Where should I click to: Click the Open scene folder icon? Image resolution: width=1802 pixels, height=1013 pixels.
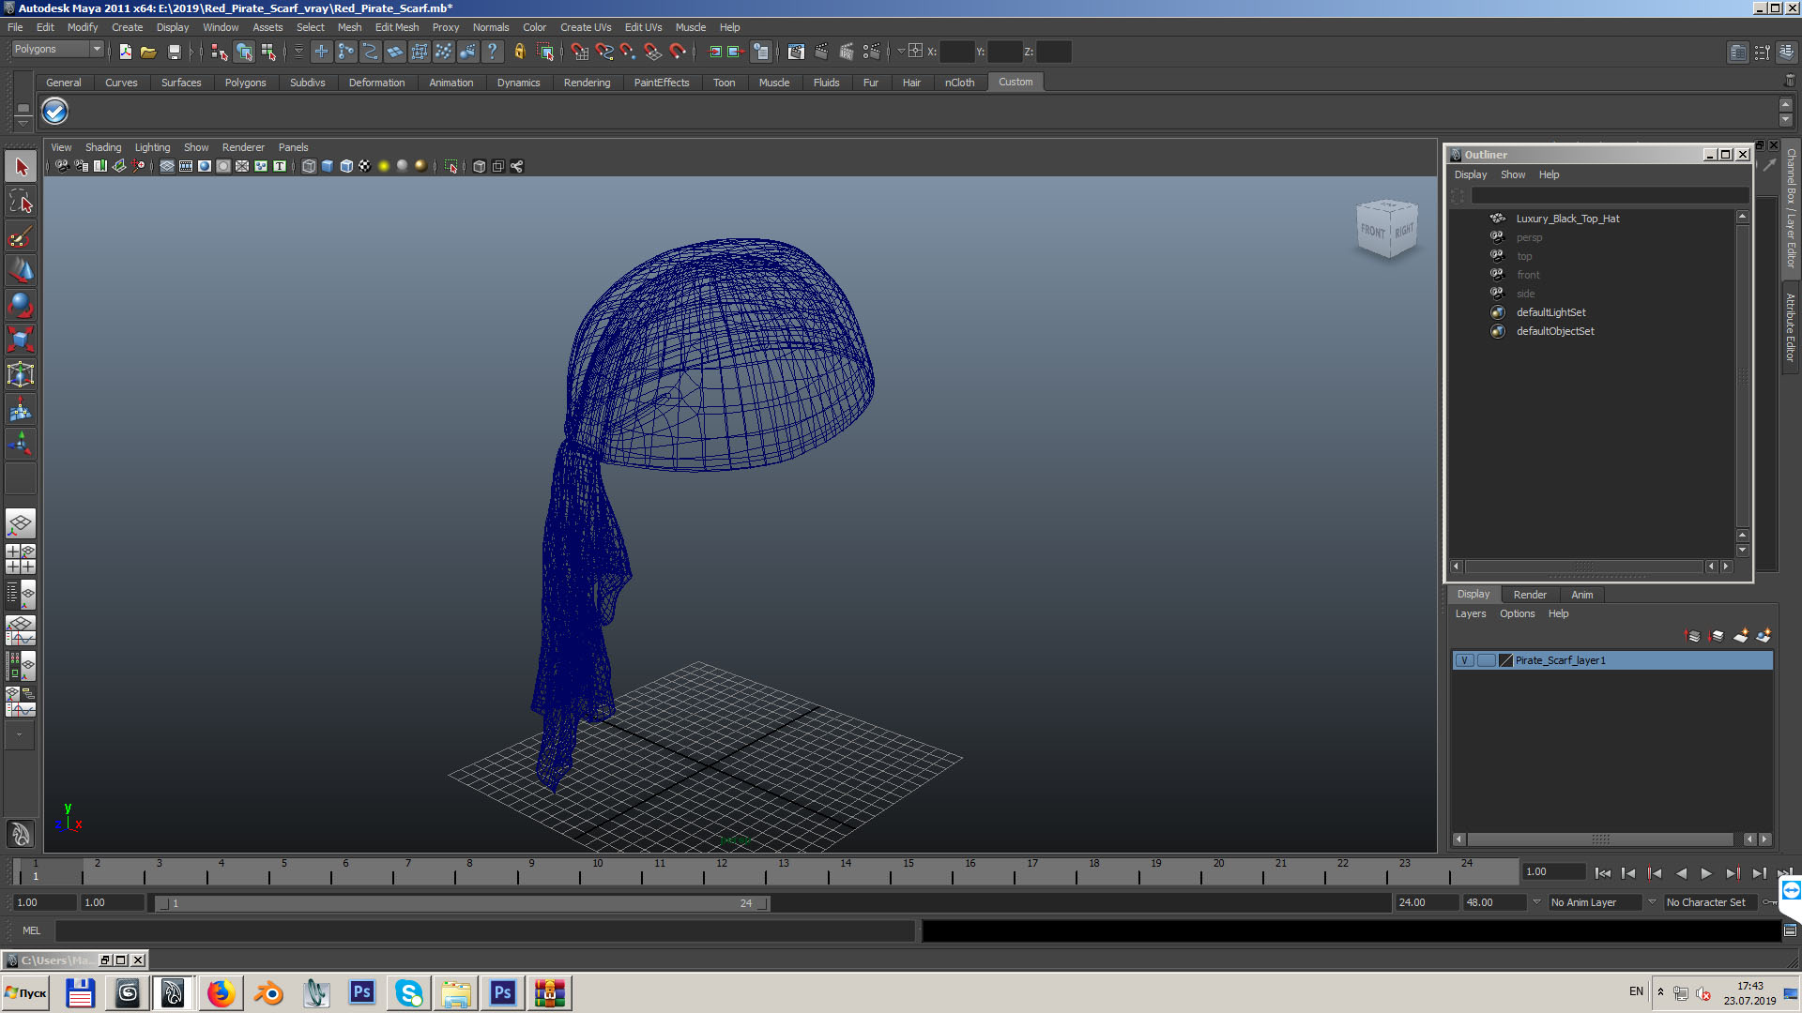(x=148, y=52)
